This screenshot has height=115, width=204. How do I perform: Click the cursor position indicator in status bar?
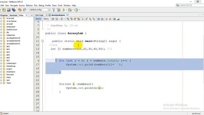tap(196, 114)
